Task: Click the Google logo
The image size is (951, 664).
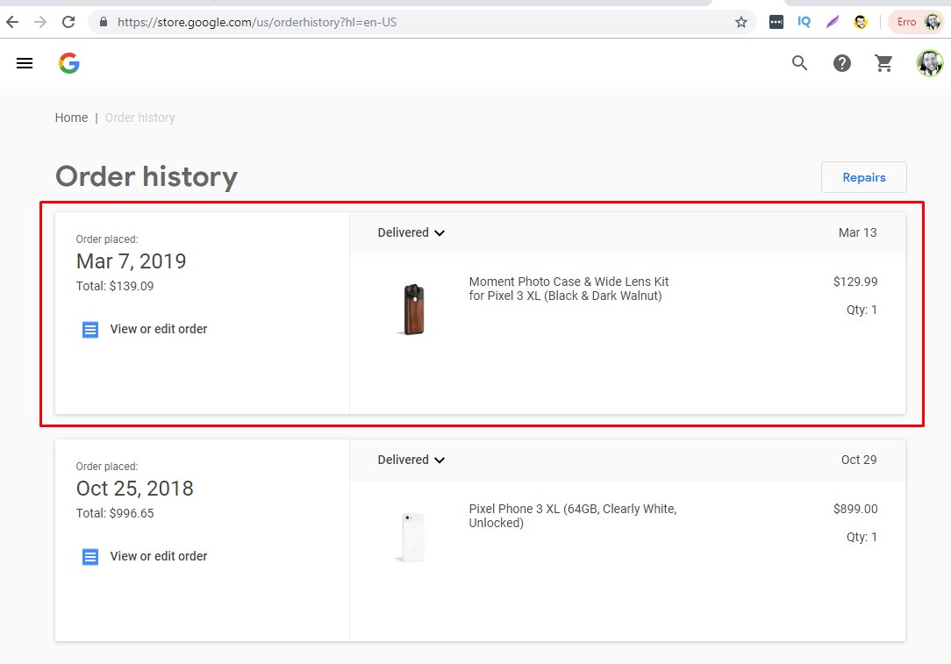Action: (69, 63)
